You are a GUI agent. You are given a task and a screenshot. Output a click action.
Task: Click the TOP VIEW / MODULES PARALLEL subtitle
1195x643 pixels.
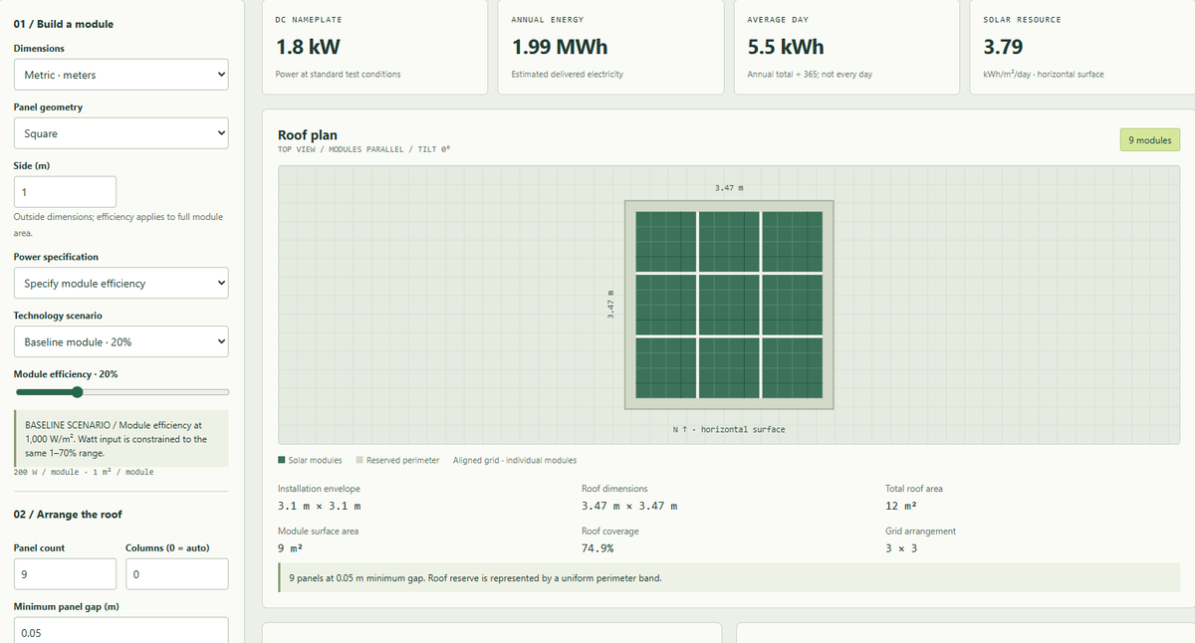(363, 149)
